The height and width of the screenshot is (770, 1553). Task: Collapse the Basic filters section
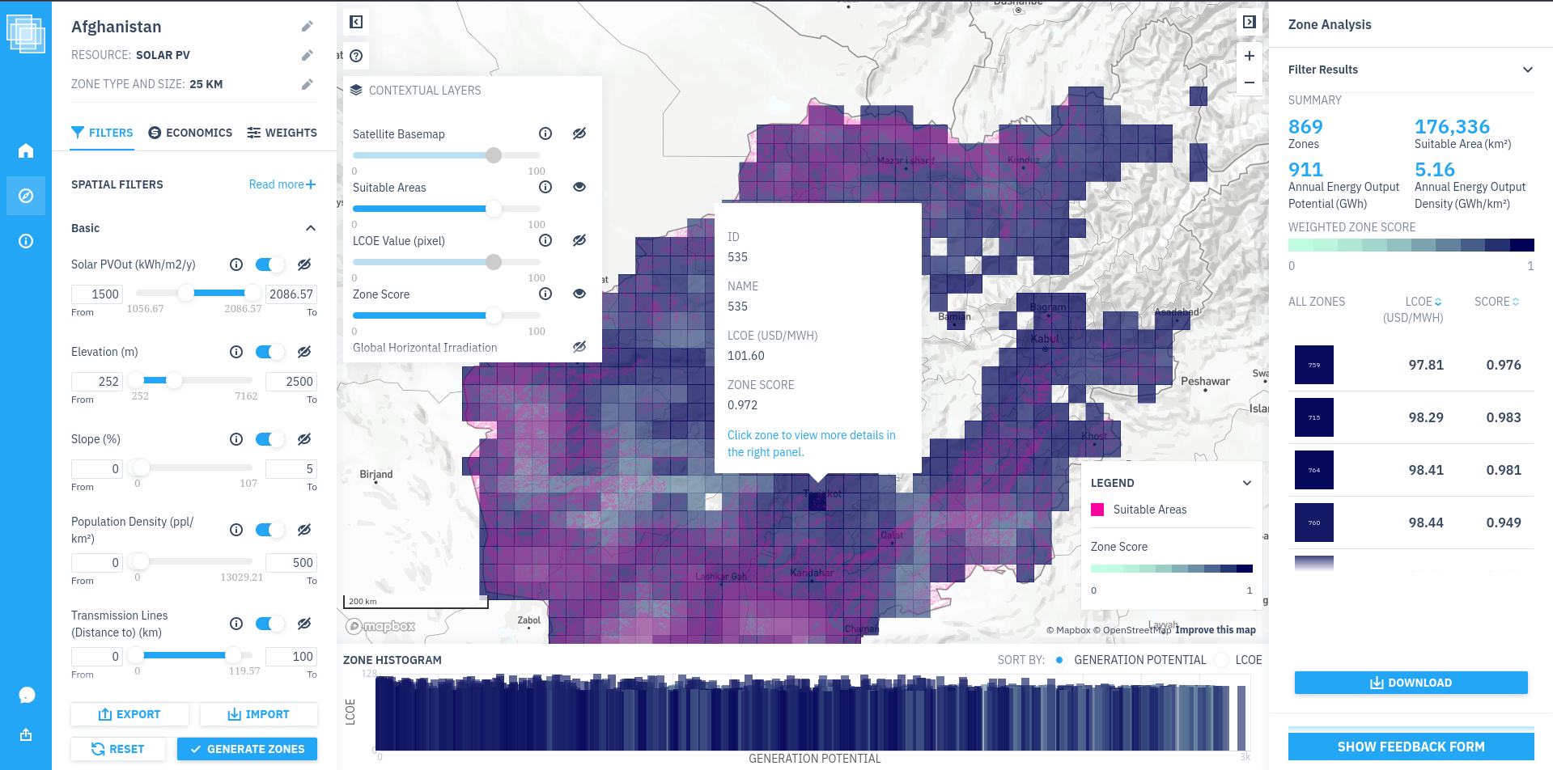pyautogui.click(x=310, y=228)
